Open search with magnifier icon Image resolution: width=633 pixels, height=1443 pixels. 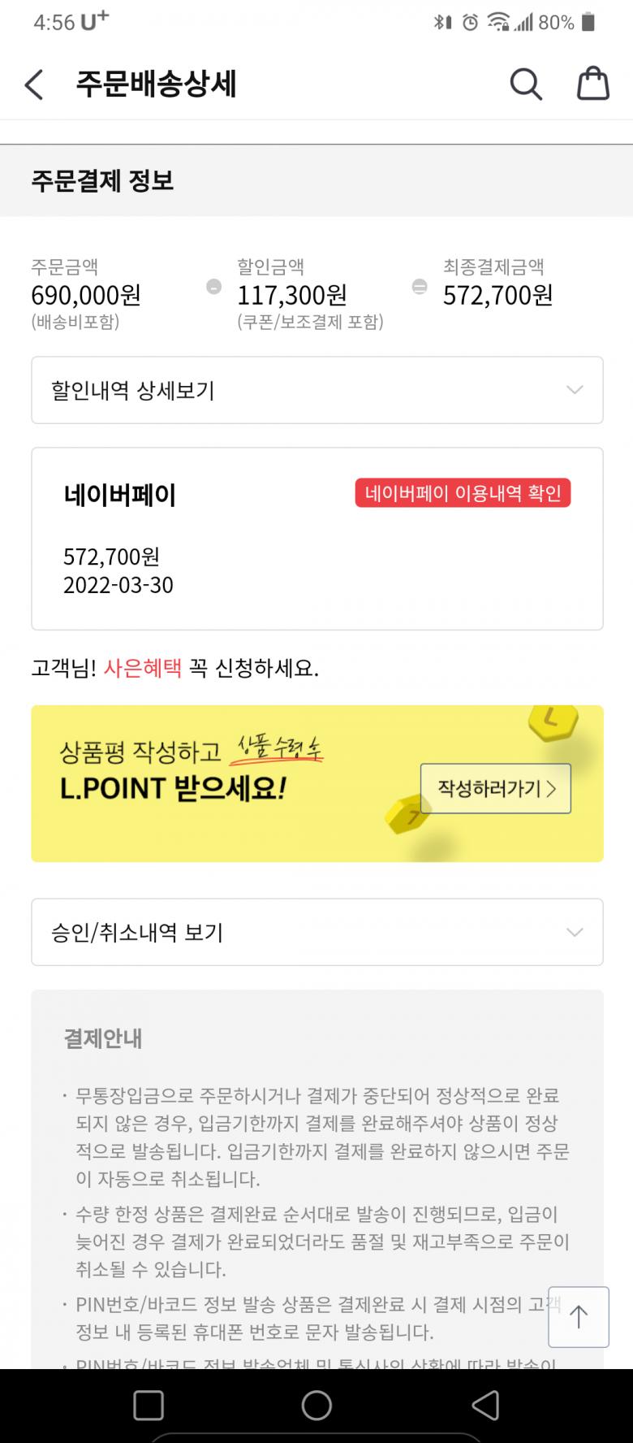526,84
